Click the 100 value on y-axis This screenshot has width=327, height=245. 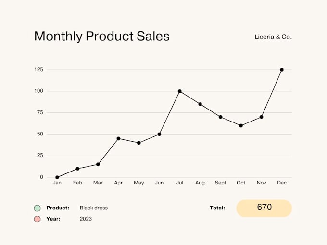click(x=38, y=91)
